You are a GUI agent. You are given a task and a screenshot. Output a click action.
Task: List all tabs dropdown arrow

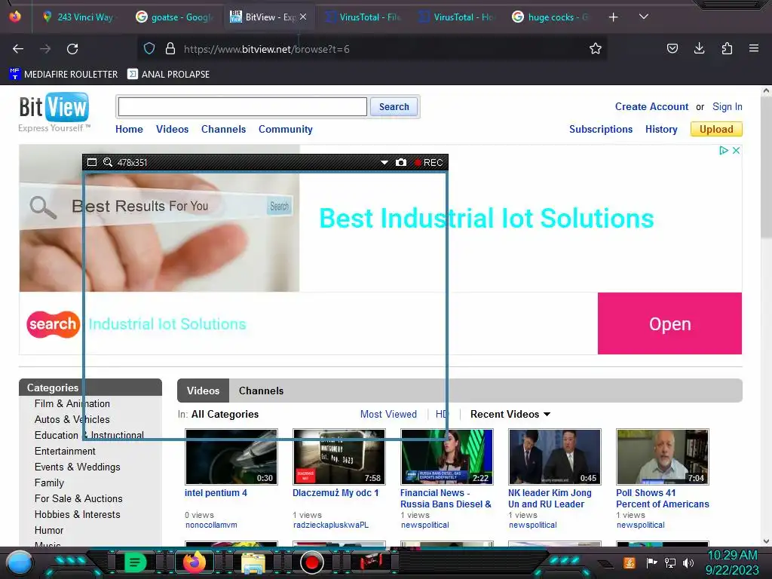click(643, 17)
